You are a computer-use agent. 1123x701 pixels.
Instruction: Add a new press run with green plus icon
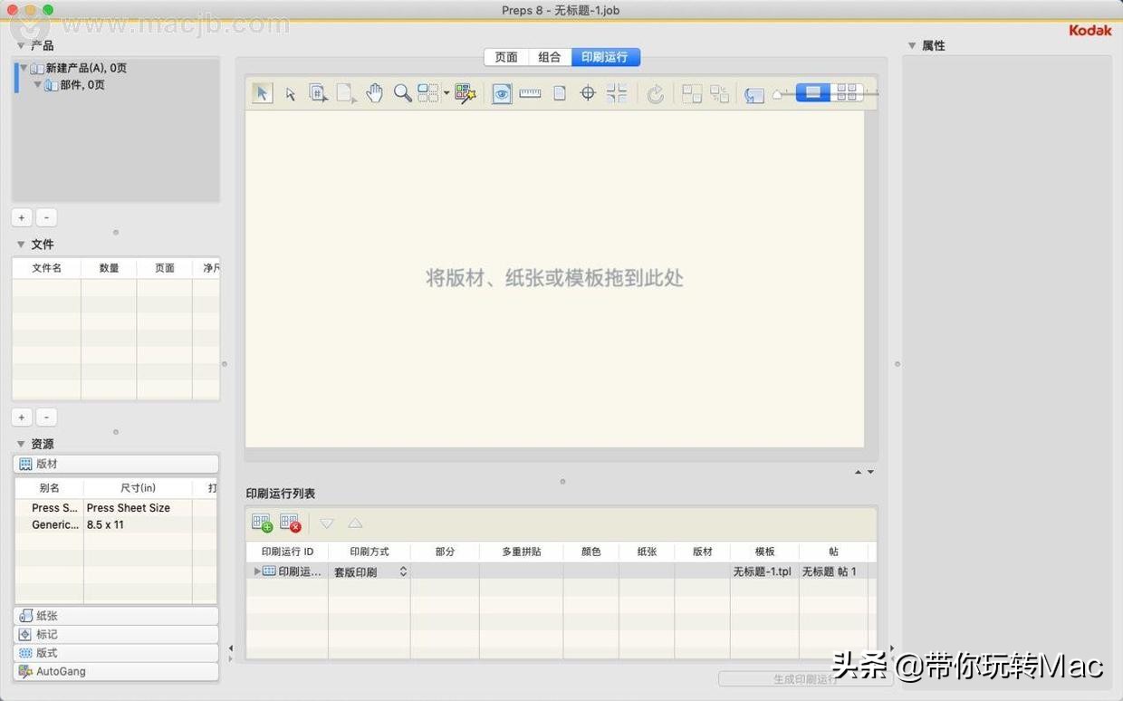pyautogui.click(x=262, y=523)
